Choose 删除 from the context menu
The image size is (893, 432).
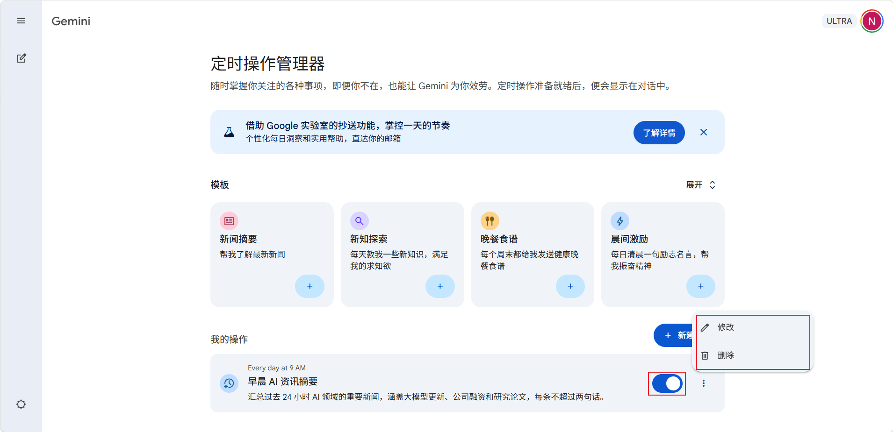pyautogui.click(x=753, y=355)
